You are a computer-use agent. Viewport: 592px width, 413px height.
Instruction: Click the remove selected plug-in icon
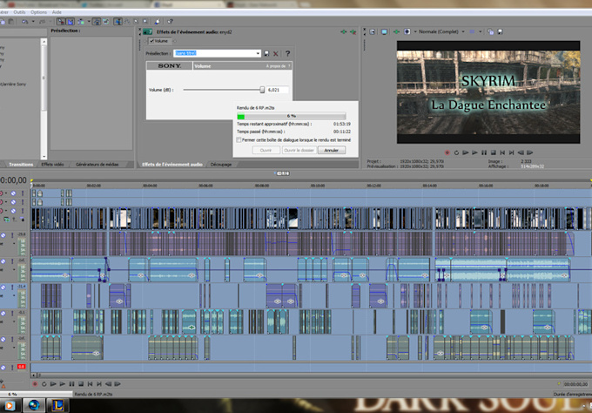[353, 32]
